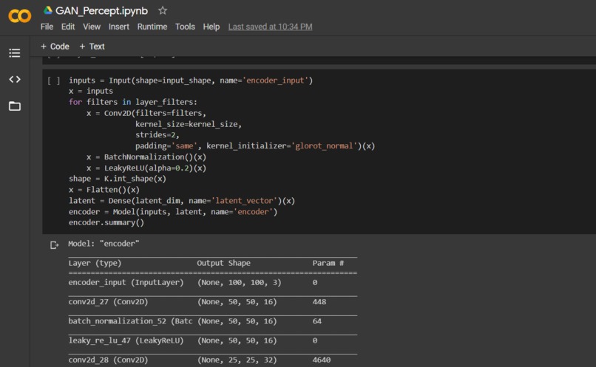This screenshot has height=367, width=596.
Task: Open the Files folder sidebar icon
Action: (x=15, y=106)
